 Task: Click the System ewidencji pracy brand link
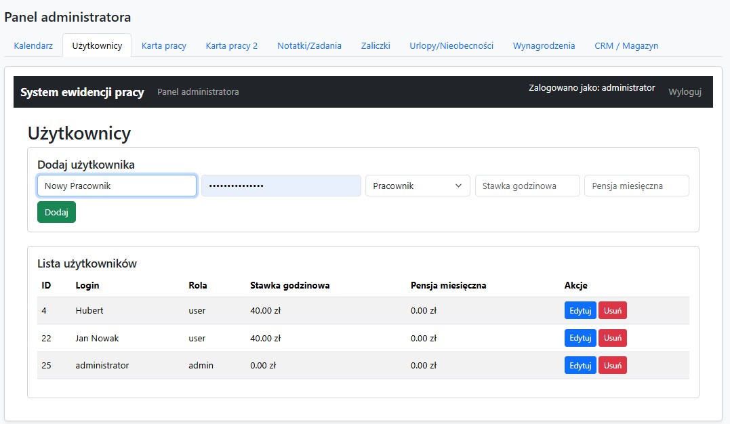pyautogui.click(x=82, y=92)
